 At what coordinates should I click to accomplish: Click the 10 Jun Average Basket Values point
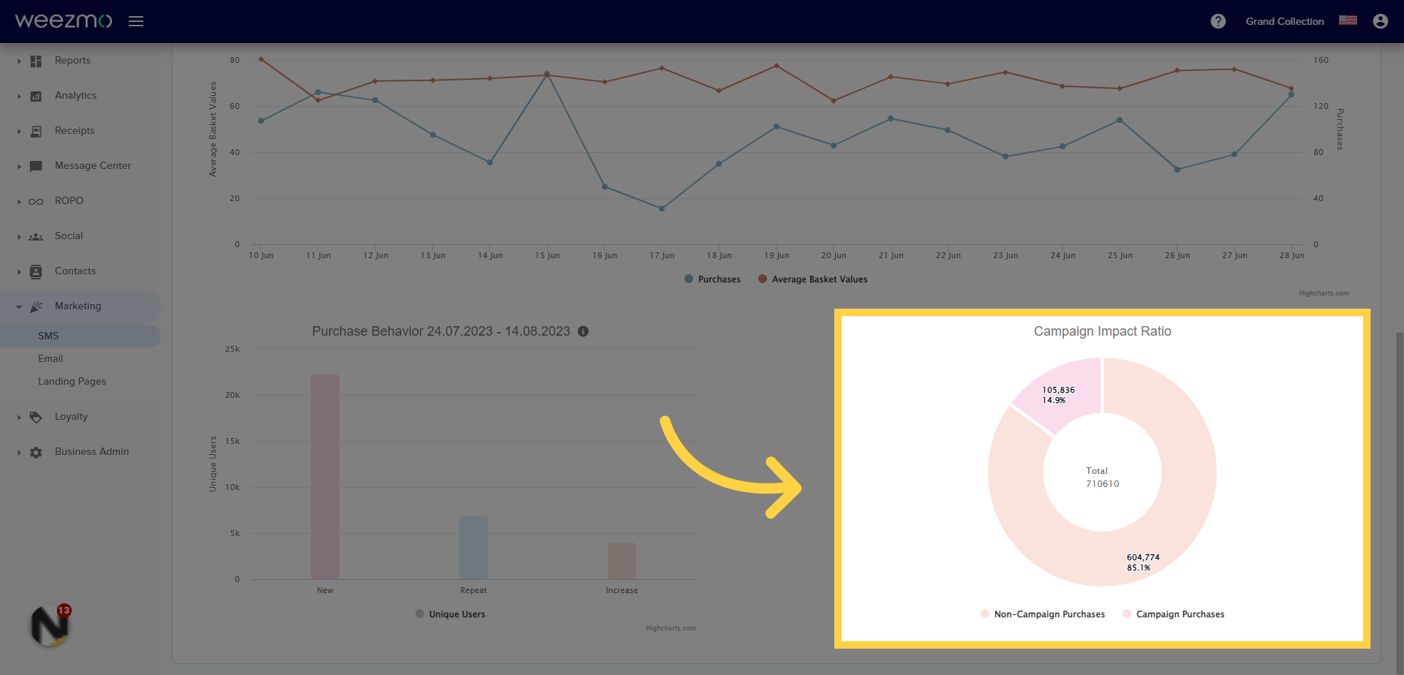tap(261, 59)
